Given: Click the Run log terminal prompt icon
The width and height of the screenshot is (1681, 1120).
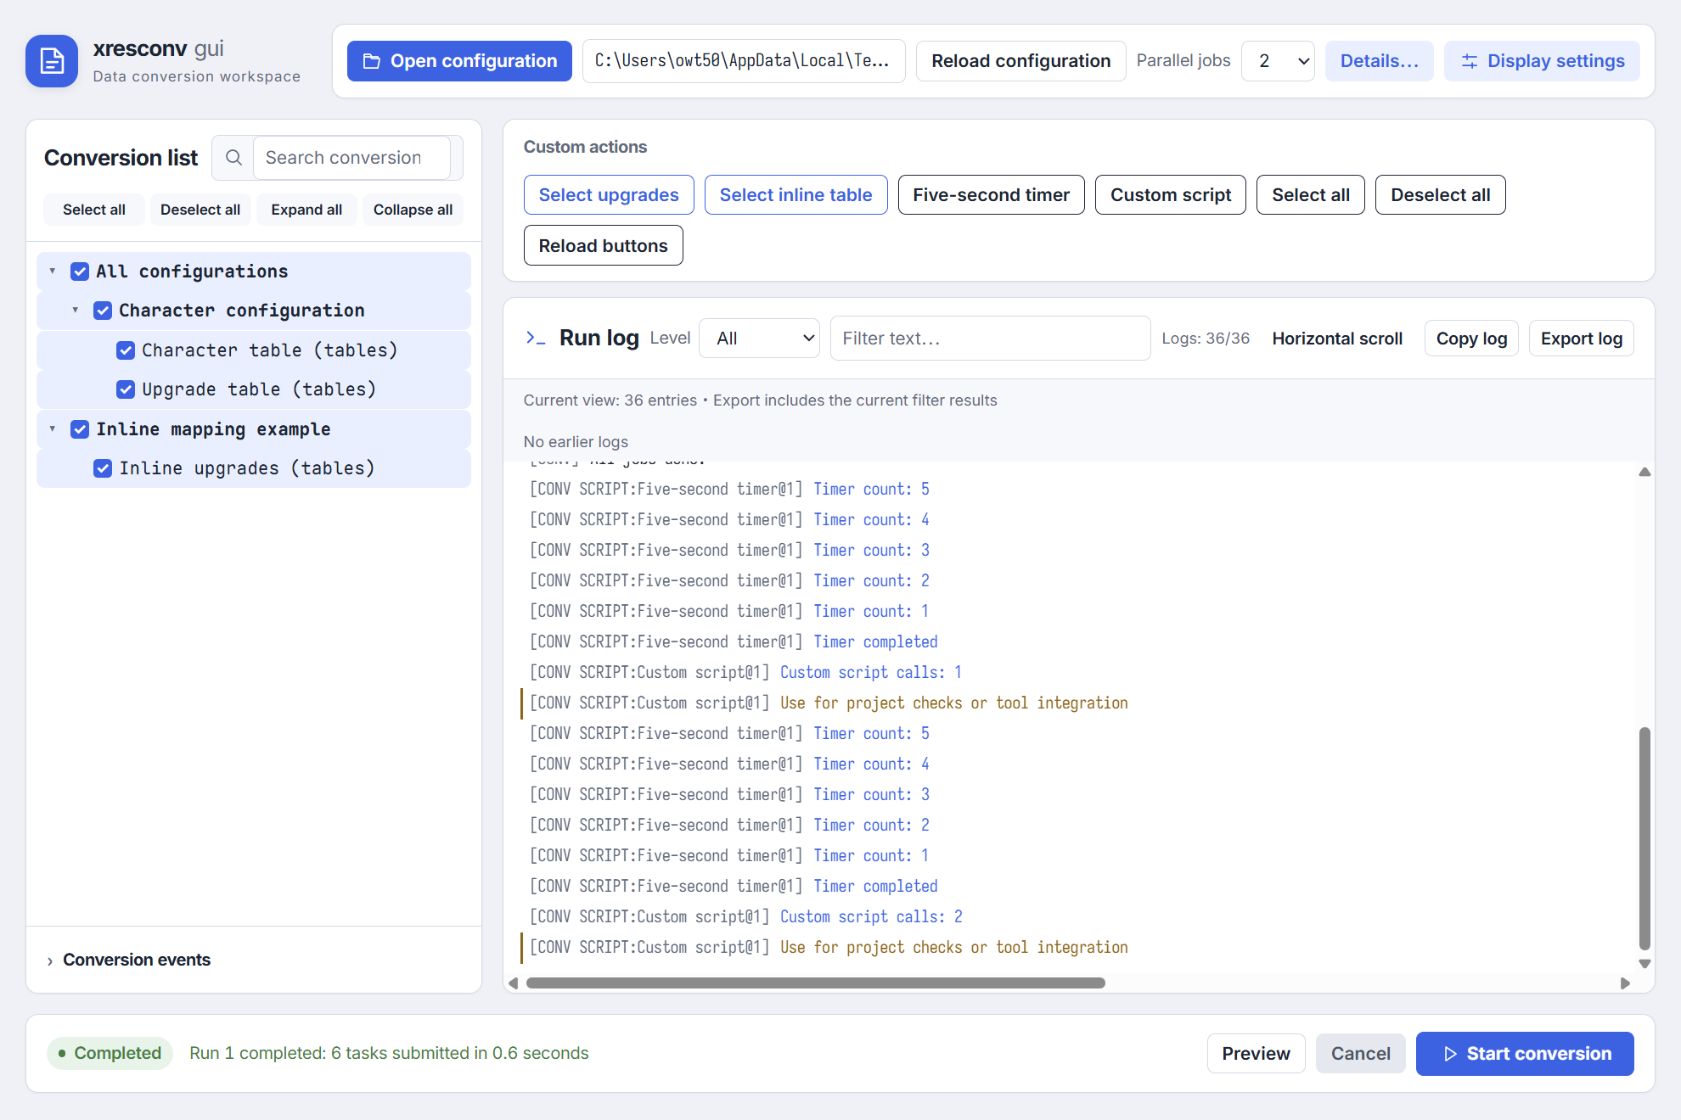Looking at the screenshot, I should point(536,339).
